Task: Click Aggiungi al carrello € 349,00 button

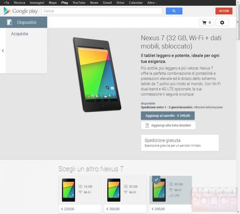Action: coord(168,116)
